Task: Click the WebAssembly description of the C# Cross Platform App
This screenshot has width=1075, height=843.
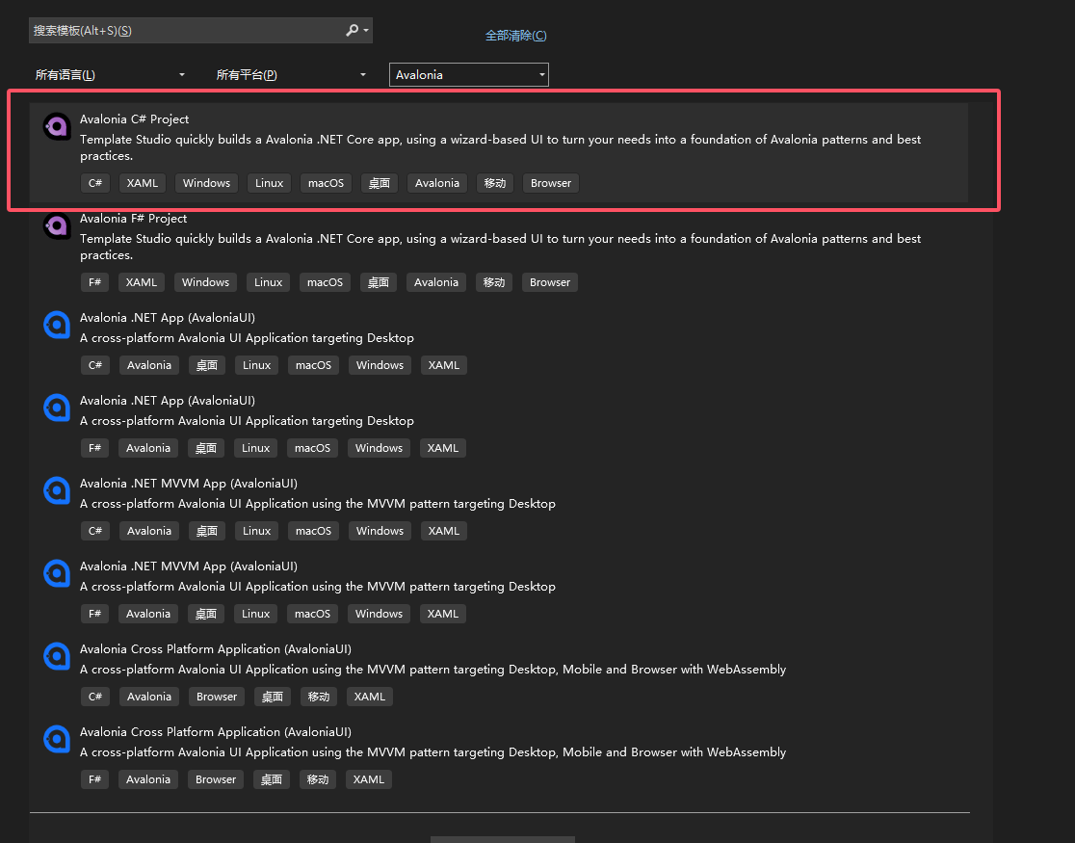Action: (433, 670)
